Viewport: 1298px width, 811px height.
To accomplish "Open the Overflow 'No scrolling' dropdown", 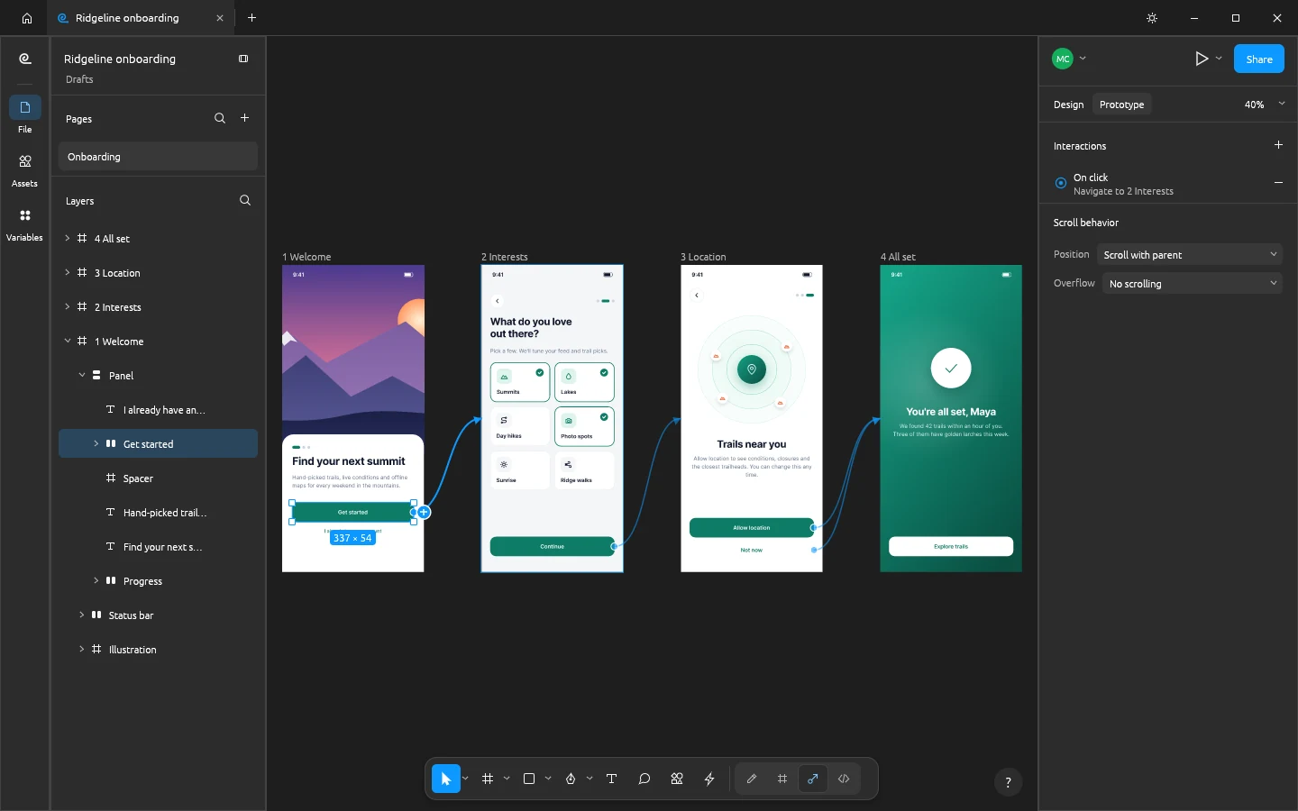I will click(x=1193, y=284).
